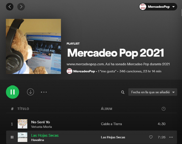Go forward with the right arrow button

[21, 7]
